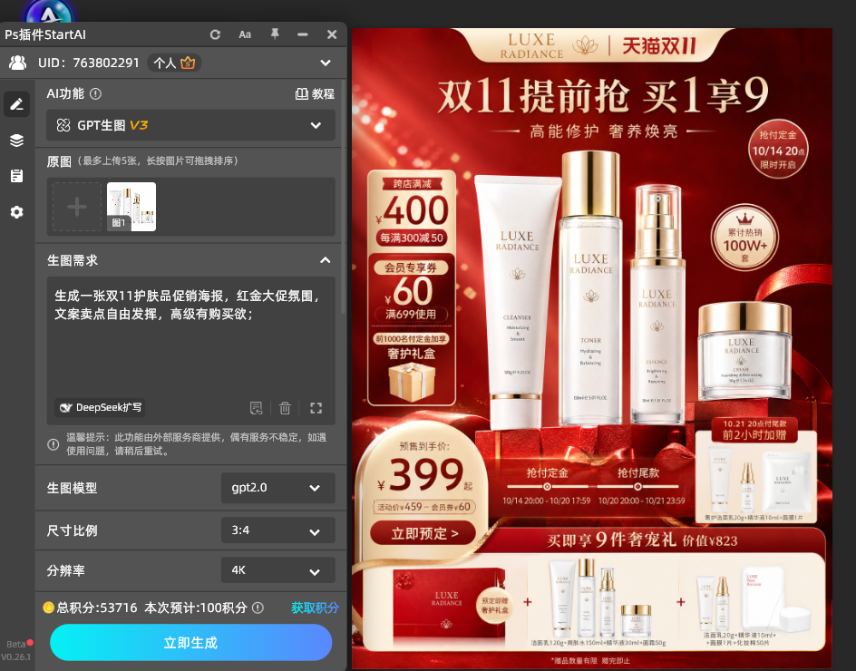Click the 前2小时加赠 gift panel
Screen dimensions: 856x671
755,470
